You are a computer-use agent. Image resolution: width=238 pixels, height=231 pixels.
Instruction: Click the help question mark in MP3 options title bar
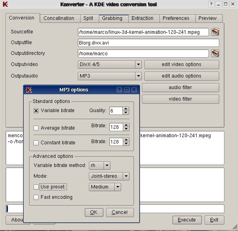click(119, 89)
